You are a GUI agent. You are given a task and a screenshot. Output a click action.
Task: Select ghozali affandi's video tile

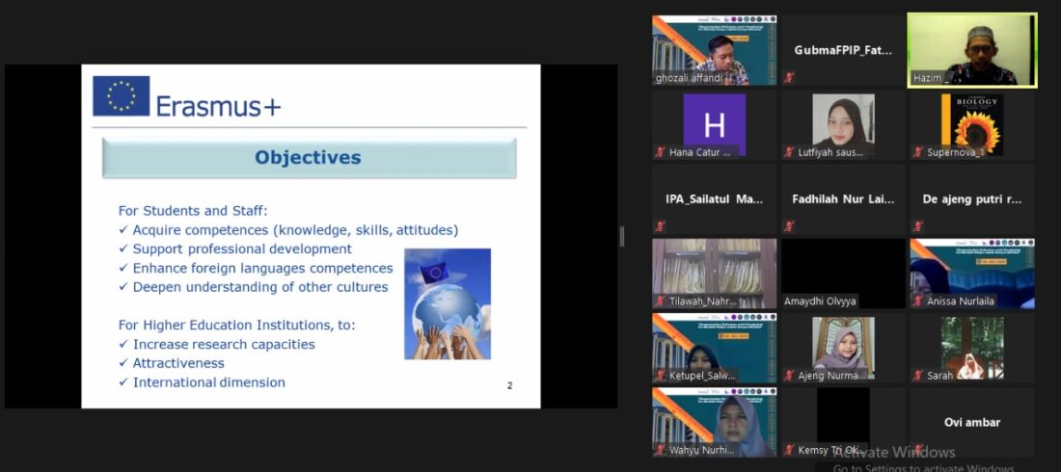(714, 48)
